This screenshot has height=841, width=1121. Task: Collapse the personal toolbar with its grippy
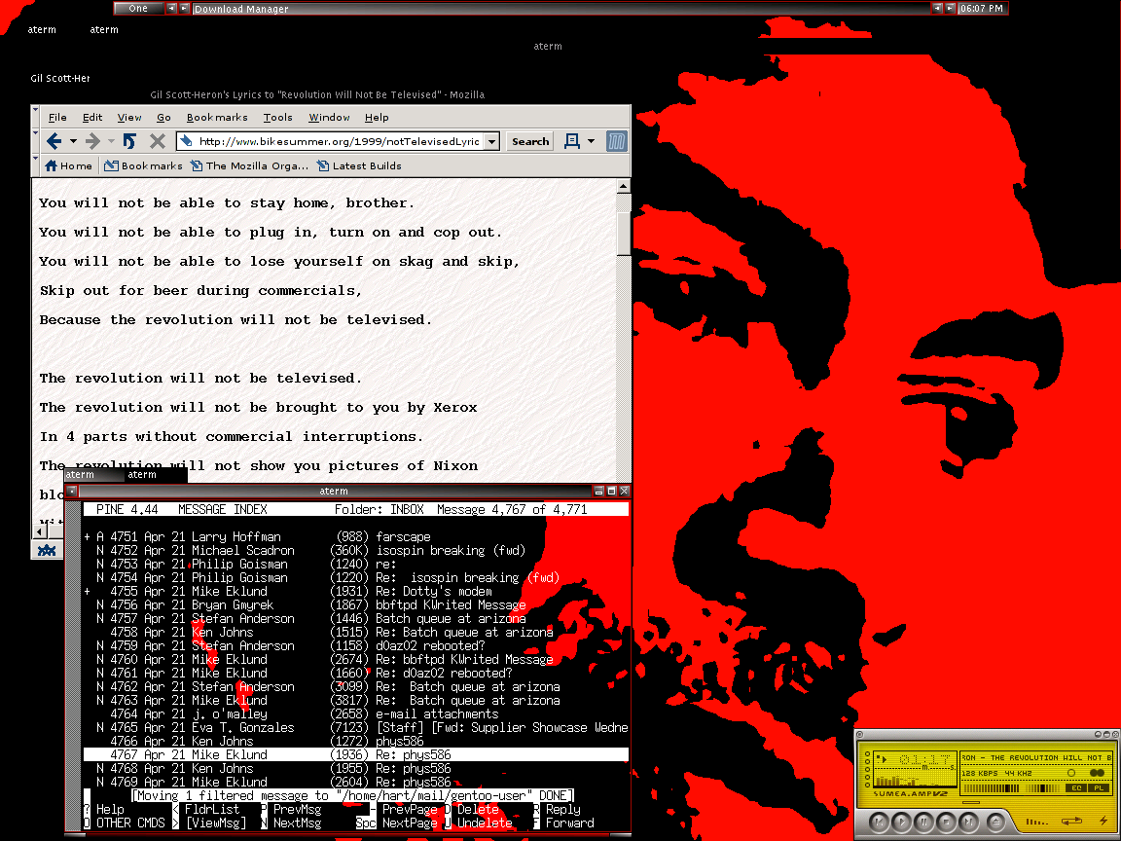35,165
